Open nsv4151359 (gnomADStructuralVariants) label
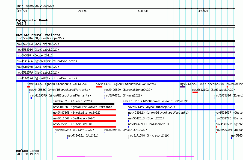 [x=83, y=107]
